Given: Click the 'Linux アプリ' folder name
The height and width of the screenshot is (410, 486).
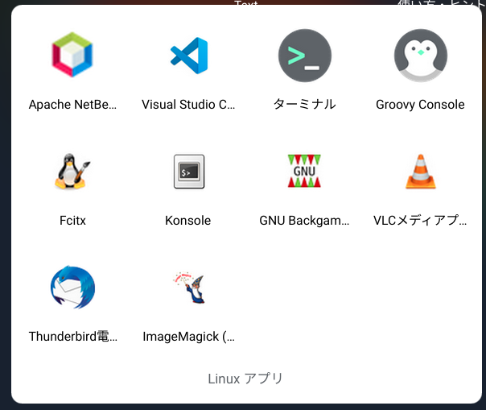Looking at the screenshot, I should pyautogui.click(x=245, y=379).
